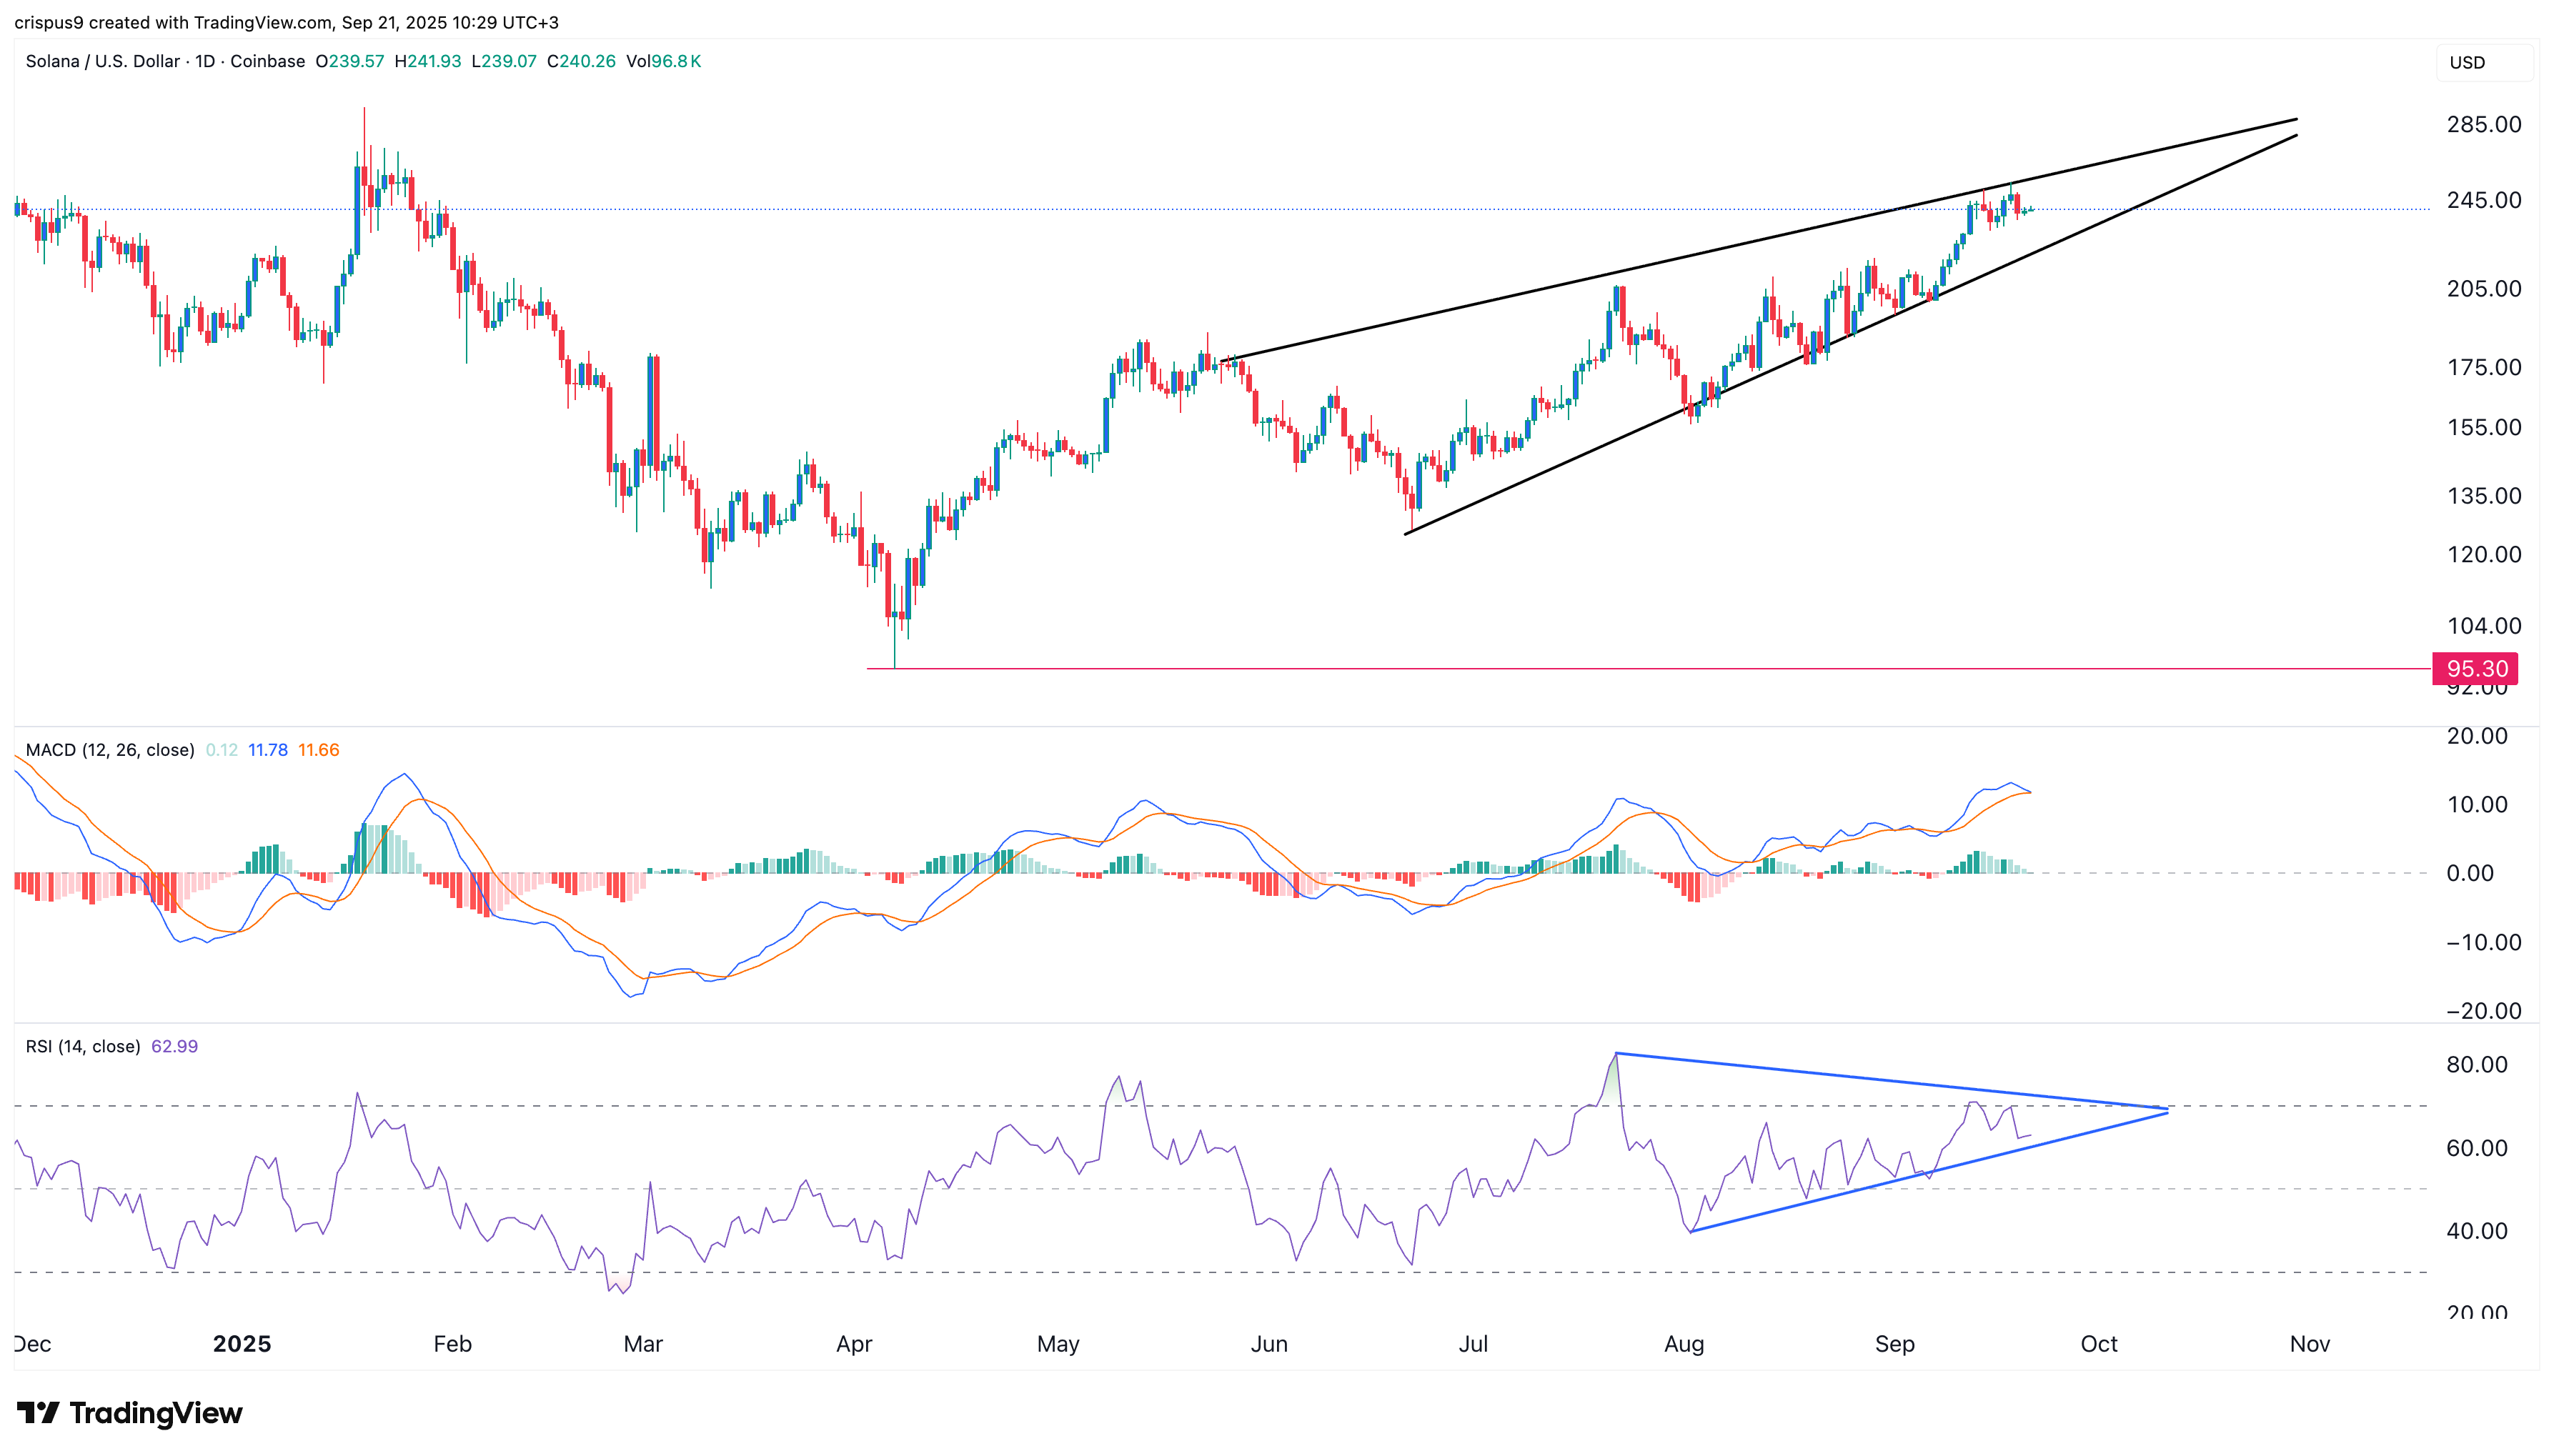Click the TradingView logo icon
Viewport: 2554px width, 1456px height.
click(38, 1412)
